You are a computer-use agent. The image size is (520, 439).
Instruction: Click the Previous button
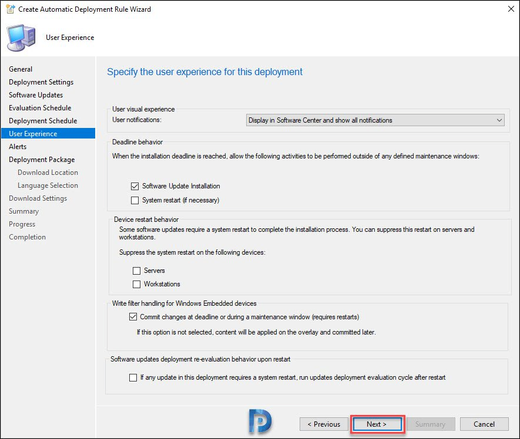[x=324, y=424]
